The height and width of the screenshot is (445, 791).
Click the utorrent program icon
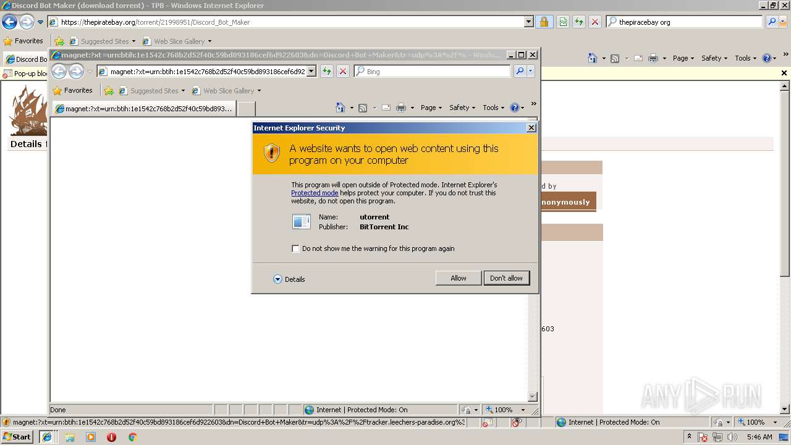pos(302,221)
